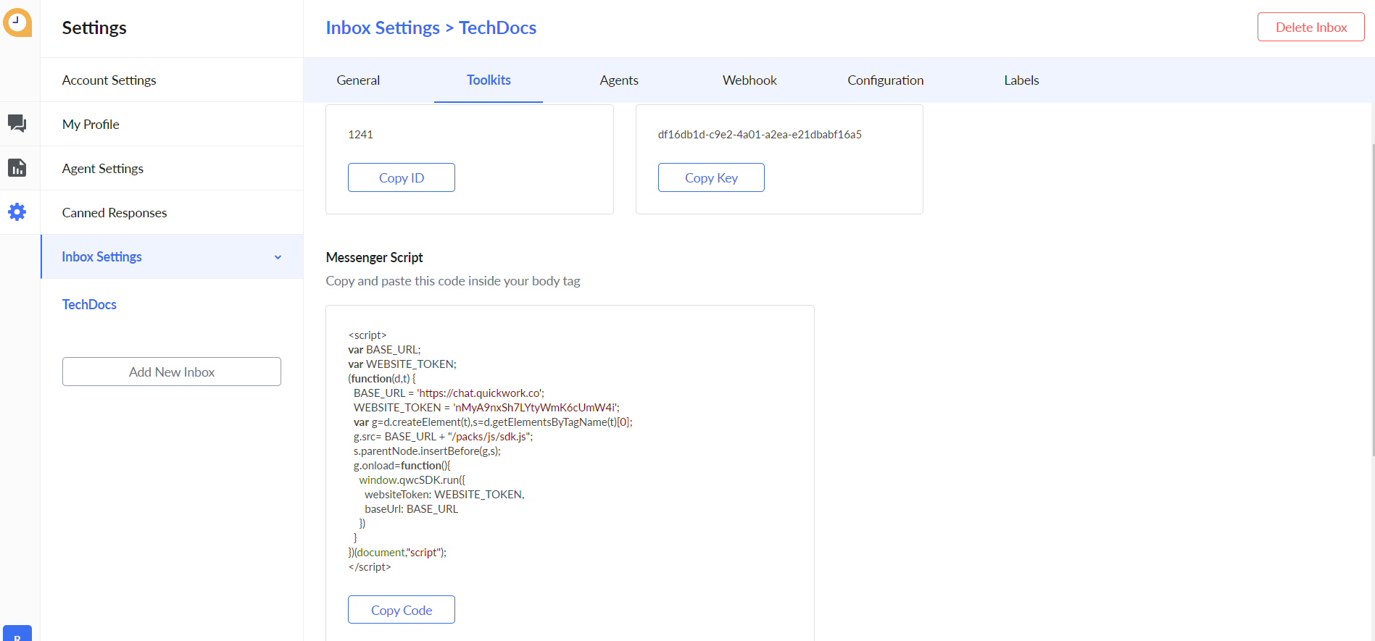Click the Settings heading in the sidebar
1375x641 pixels.
point(94,28)
